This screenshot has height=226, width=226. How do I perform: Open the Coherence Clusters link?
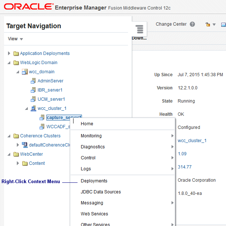point(40,136)
